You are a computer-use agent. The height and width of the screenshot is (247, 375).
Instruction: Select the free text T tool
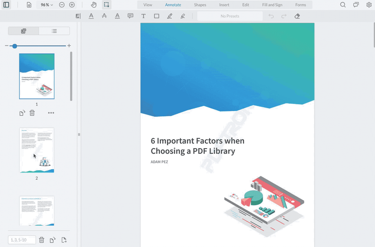point(143,16)
